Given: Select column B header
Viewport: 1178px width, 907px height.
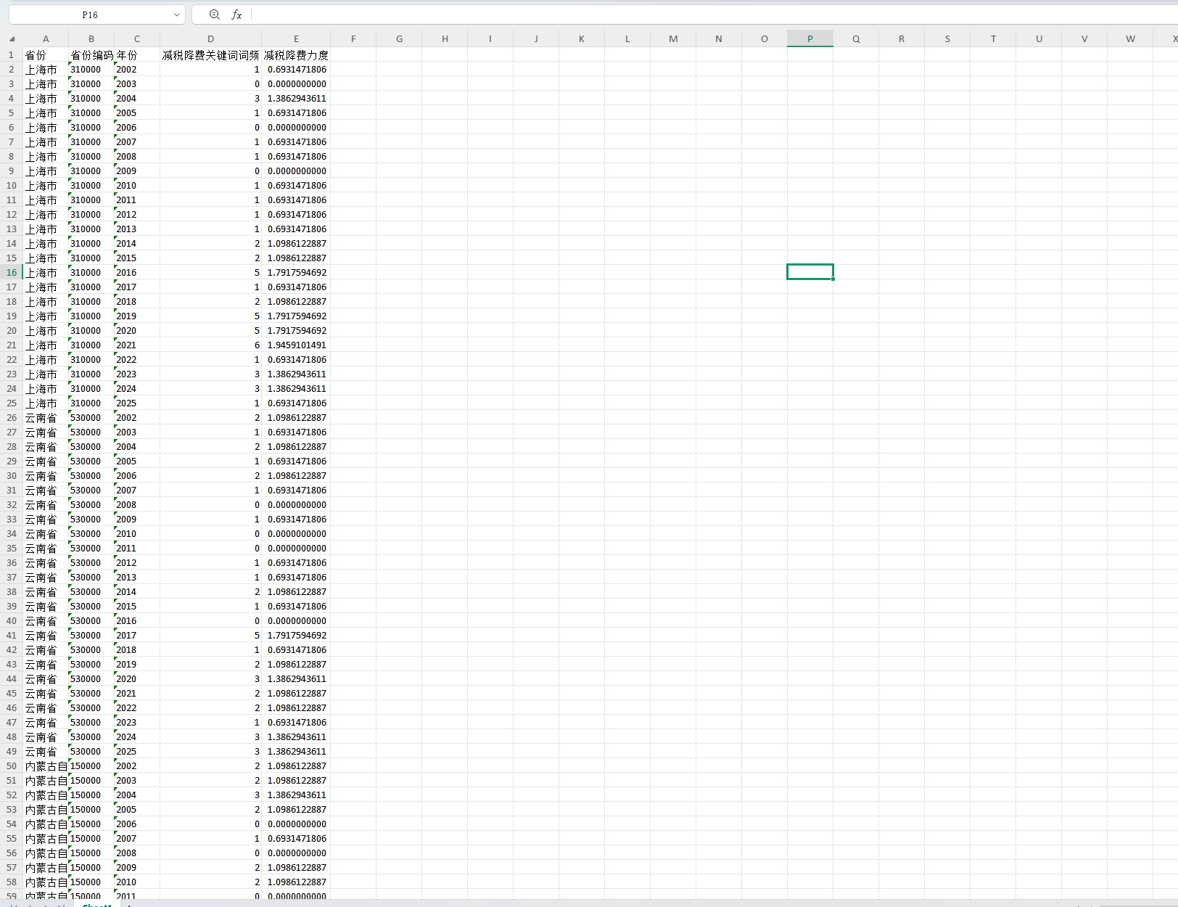Looking at the screenshot, I should (x=91, y=39).
